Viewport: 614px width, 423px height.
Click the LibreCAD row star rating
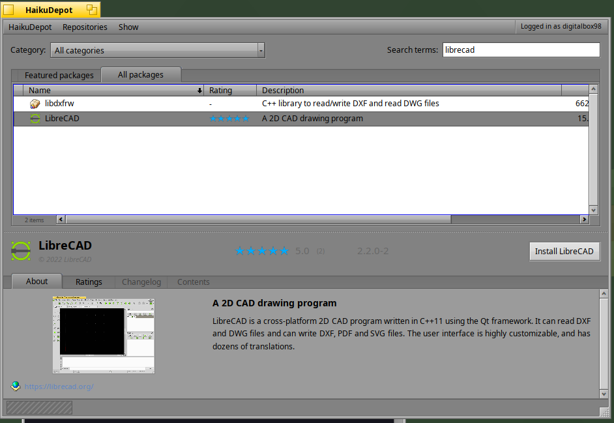click(229, 119)
